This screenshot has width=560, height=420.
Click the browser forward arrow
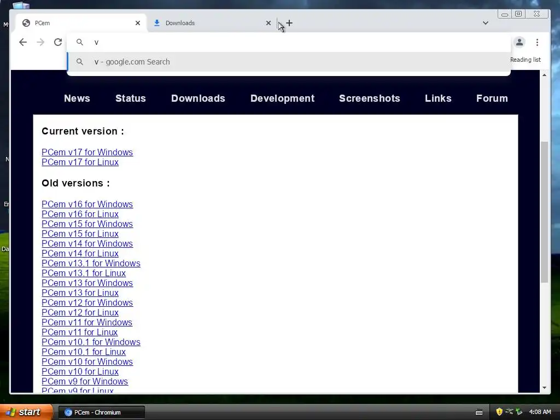coord(40,42)
